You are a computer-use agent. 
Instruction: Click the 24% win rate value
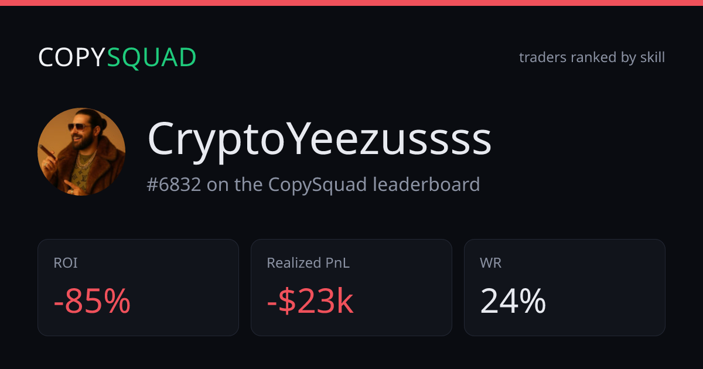(x=513, y=302)
